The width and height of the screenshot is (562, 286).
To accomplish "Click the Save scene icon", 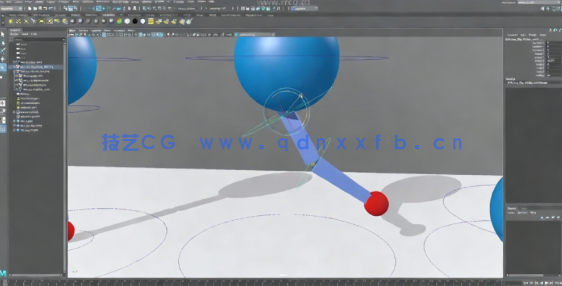I will [40, 8].
